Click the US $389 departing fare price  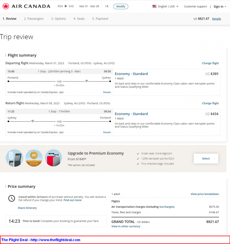coord(211,74)
